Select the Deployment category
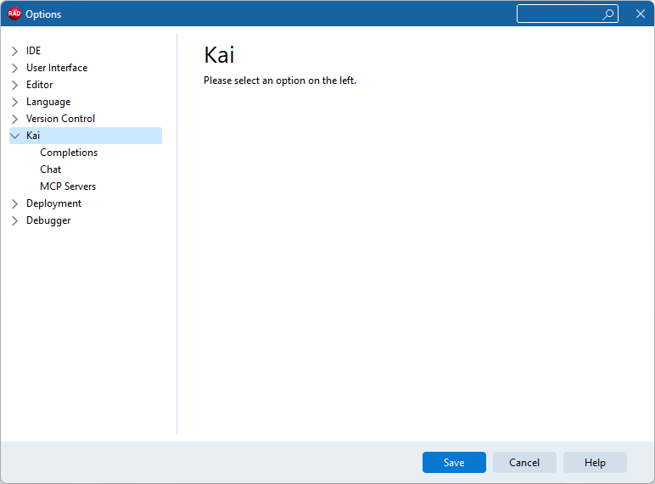This screenshot has height=484, width=655. [54, 203]
